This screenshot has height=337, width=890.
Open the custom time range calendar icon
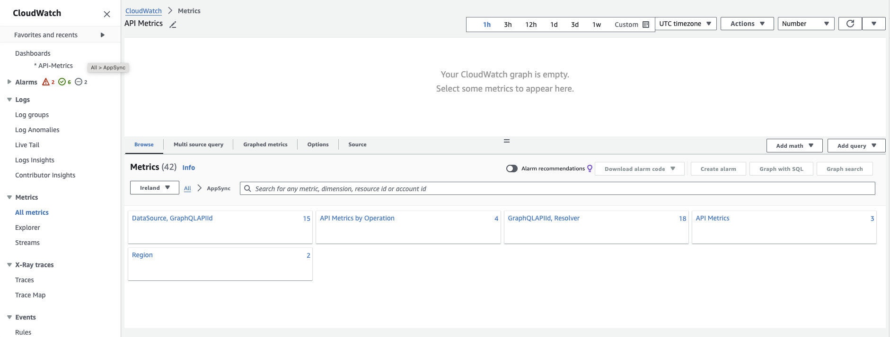[x=646, y=25]
